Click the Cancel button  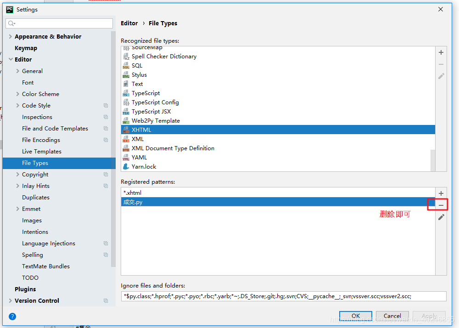pos(392,316)
